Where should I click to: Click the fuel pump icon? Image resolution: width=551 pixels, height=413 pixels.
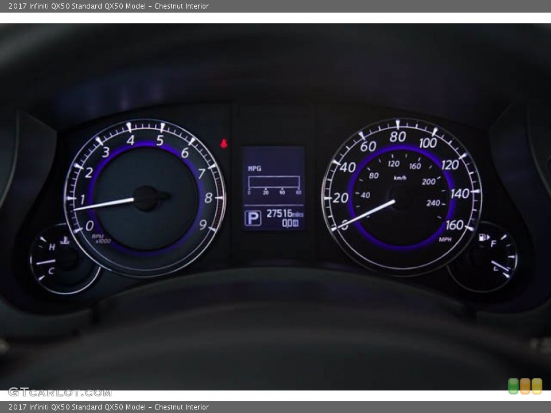pyautogui.click(x=484, y=237)
